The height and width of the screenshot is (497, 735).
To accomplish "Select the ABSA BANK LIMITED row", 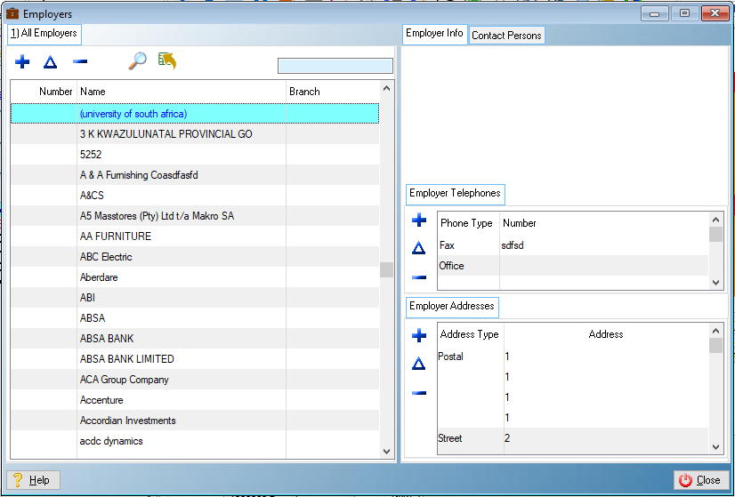I will pyautogui.click(x=126, y=359).
